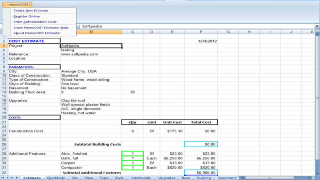Select the PARAMETERS: heading cell
This screenshot has height=180, width=320.
34,67
